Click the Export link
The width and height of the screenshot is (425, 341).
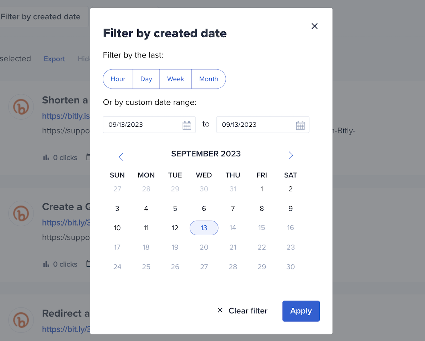tap(54, 59)
